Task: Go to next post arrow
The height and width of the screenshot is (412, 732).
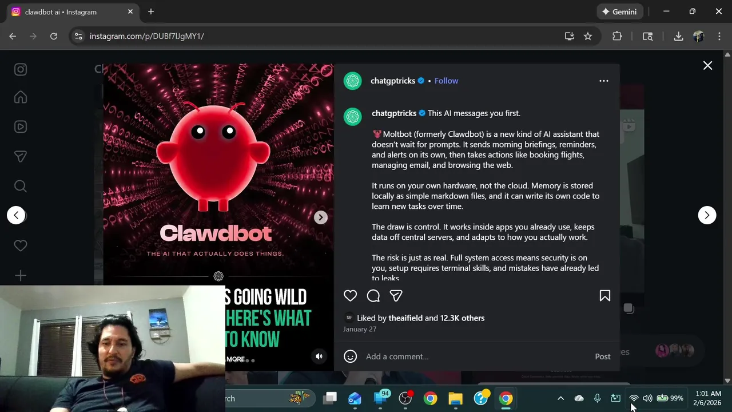Action: coord(707,215)
